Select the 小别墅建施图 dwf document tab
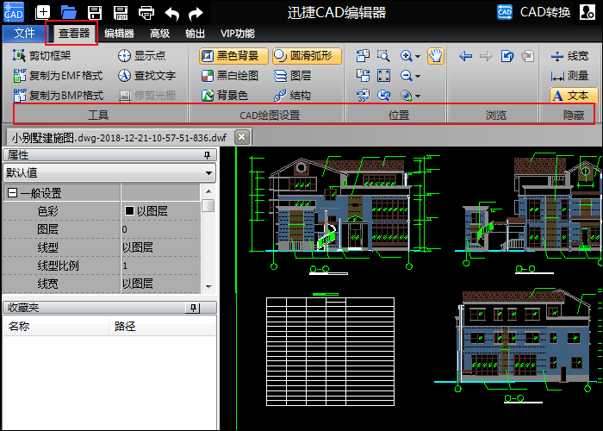 click(x=119, y=137)
